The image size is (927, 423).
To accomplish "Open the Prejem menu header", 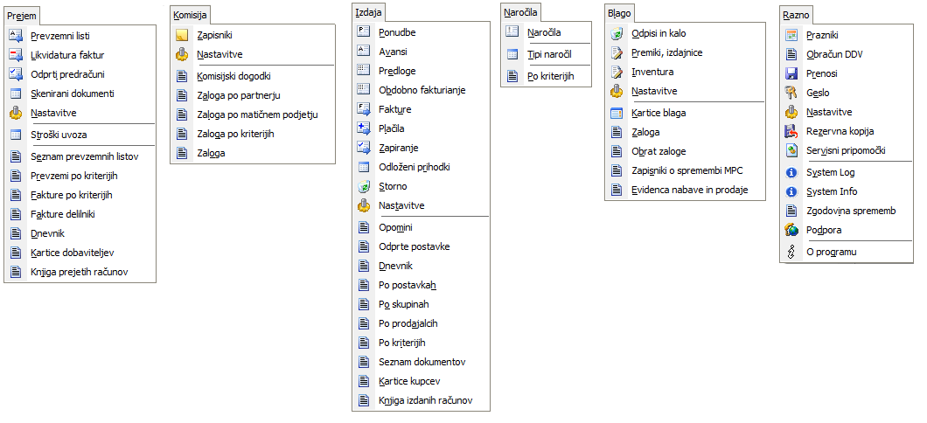I will [x=22, y=17].
